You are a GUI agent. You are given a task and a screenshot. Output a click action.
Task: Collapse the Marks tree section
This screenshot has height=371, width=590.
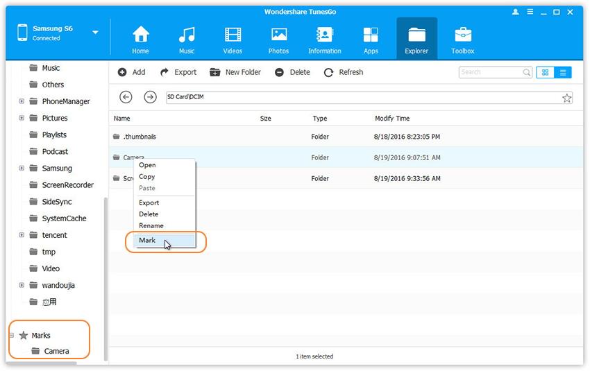pos(12,336)
